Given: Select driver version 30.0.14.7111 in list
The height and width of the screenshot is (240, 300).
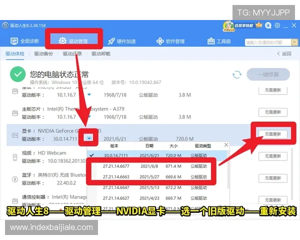Looking at the screenshot, I should point(157,155).
